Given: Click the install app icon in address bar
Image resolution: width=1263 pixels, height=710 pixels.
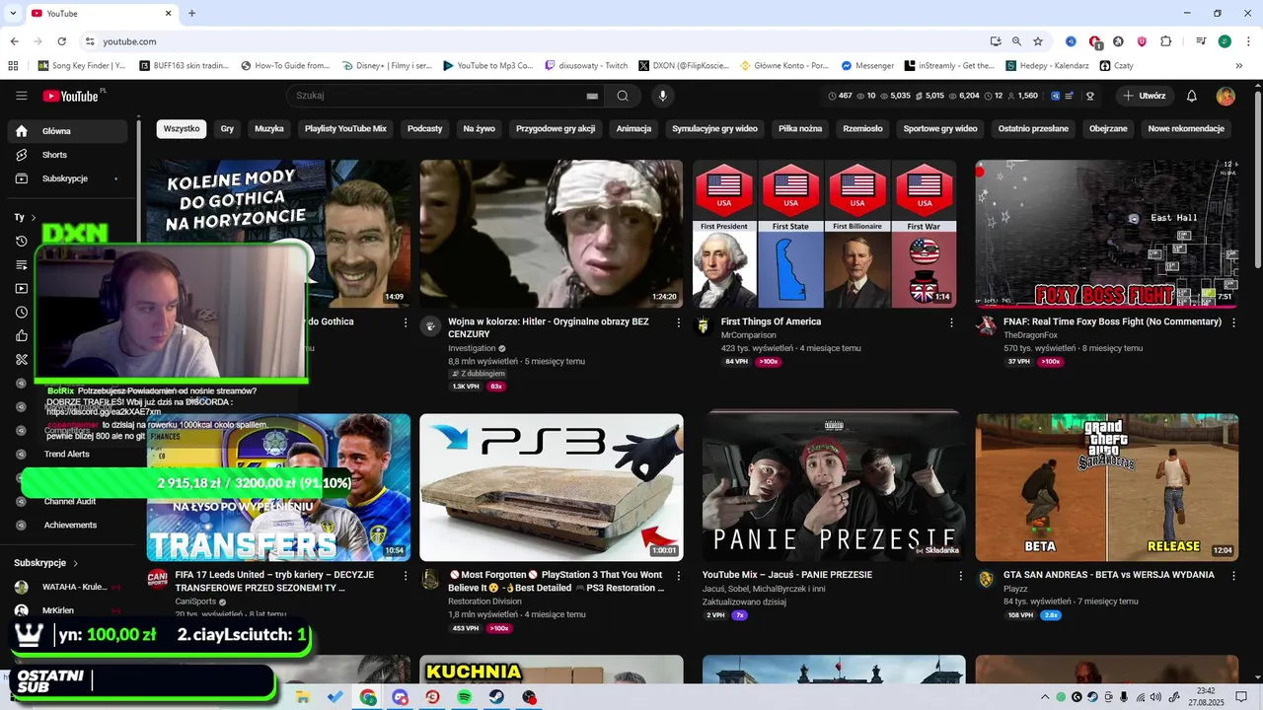Looking at the screenshot, I should coord(996,41).
